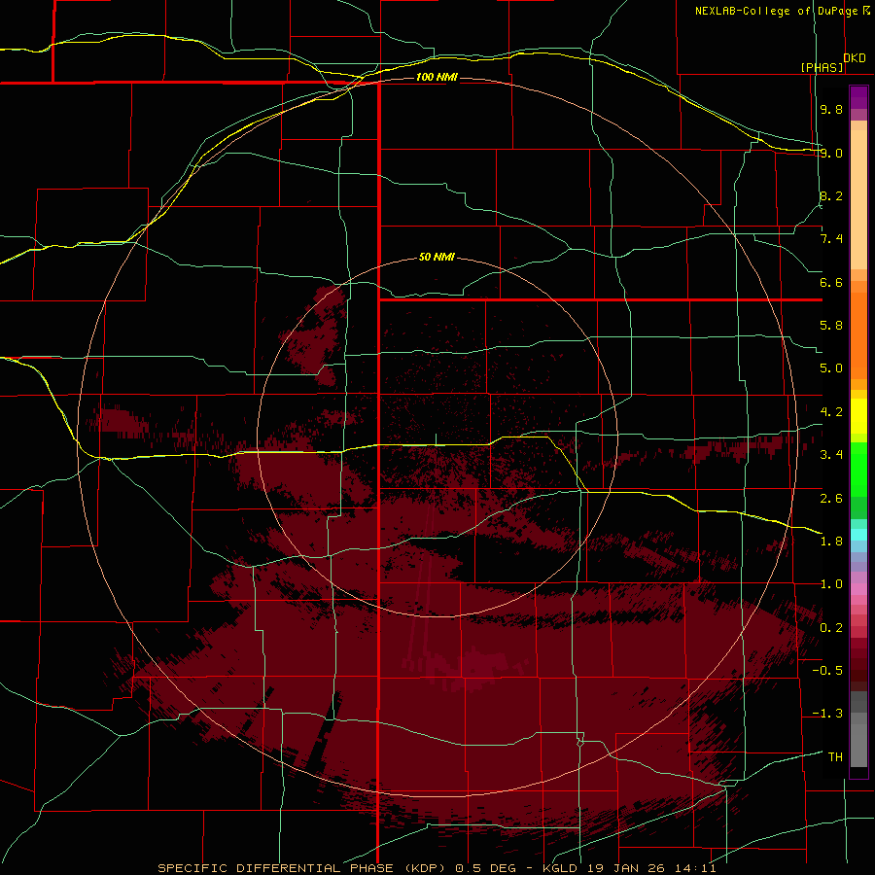Image resolution: width=875 pixels, height=875 pixels.
Task: Click the 9.0 value on color scale
Action: tap(831, 153)
